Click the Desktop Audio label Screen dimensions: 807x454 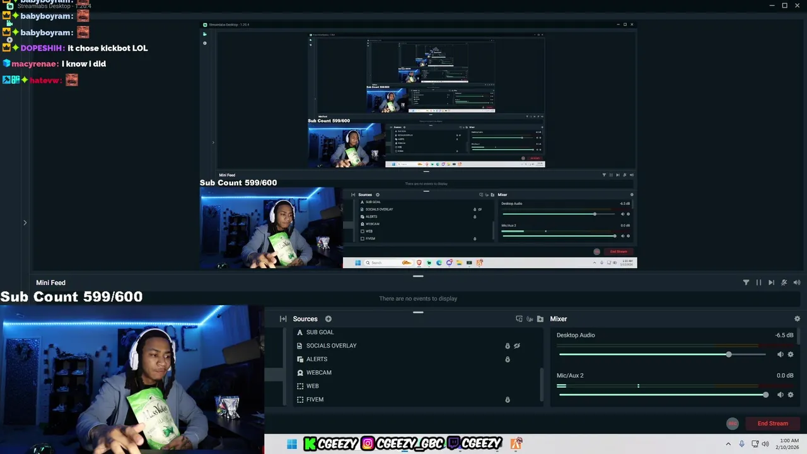pos(576,335)
